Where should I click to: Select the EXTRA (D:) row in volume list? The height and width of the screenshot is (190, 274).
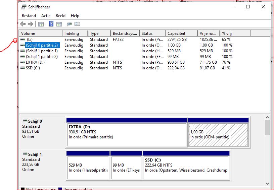(35, 62)
